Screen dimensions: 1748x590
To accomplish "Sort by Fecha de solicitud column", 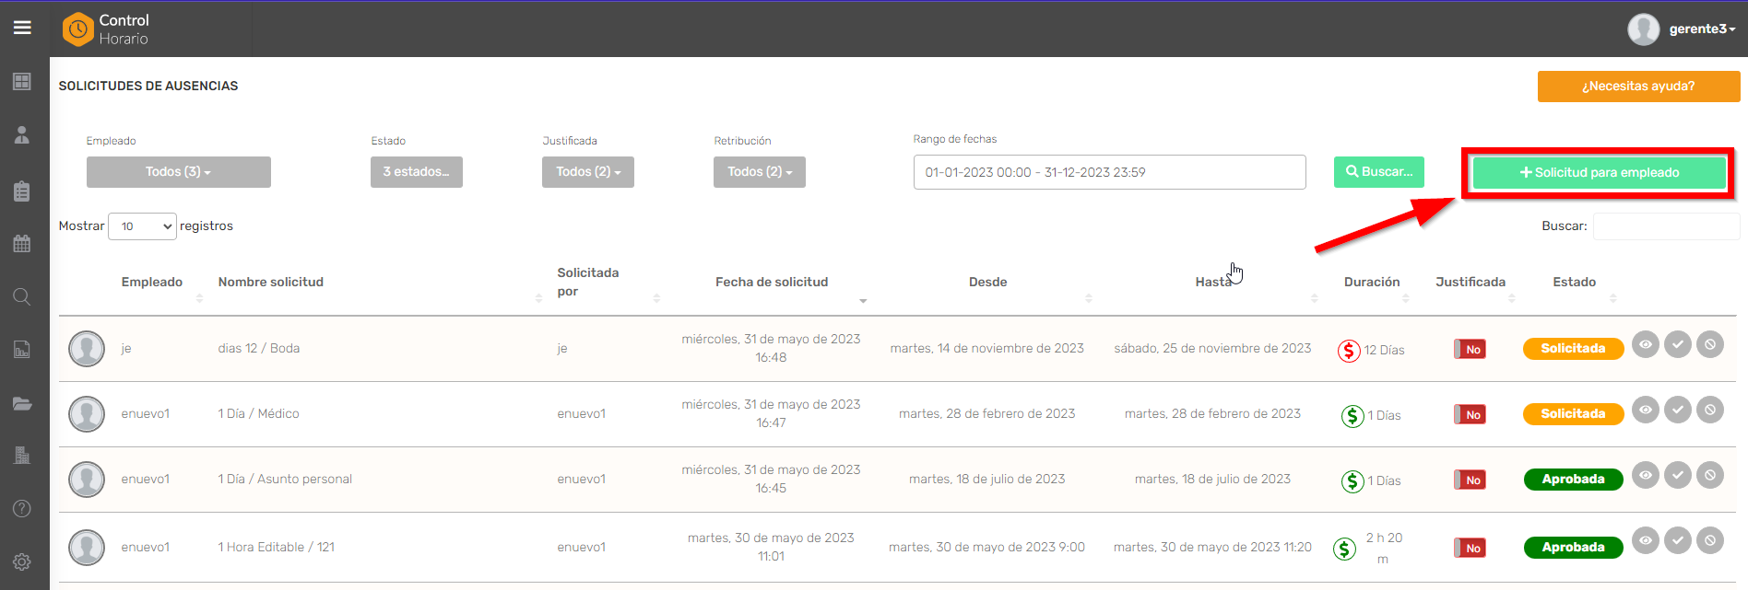I will [x=772, y=282].
